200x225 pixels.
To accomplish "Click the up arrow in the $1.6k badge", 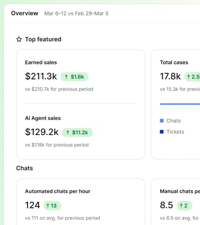I will [66, 77].
